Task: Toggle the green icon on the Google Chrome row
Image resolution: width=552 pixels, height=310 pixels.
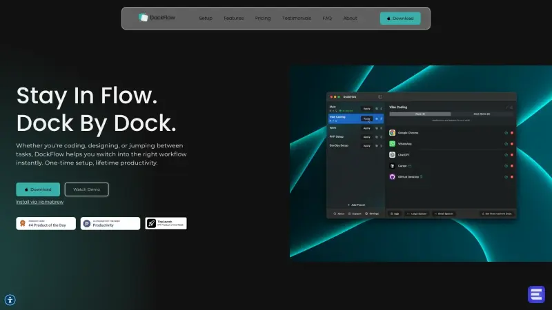Action: tap(506, 133)
